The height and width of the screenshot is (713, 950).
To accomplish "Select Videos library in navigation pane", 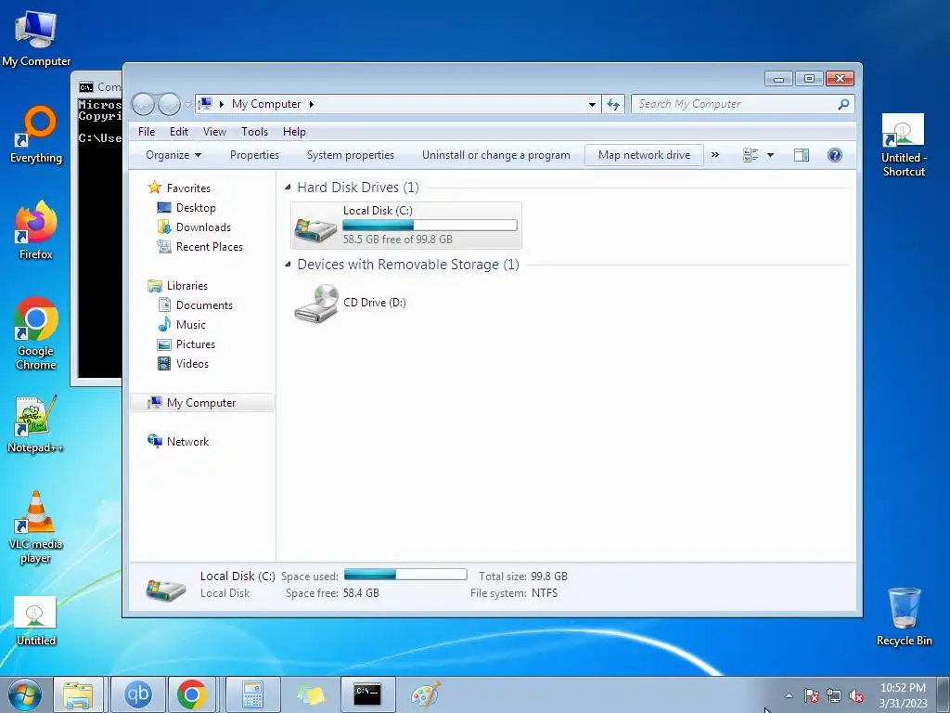I will (192, 364).
